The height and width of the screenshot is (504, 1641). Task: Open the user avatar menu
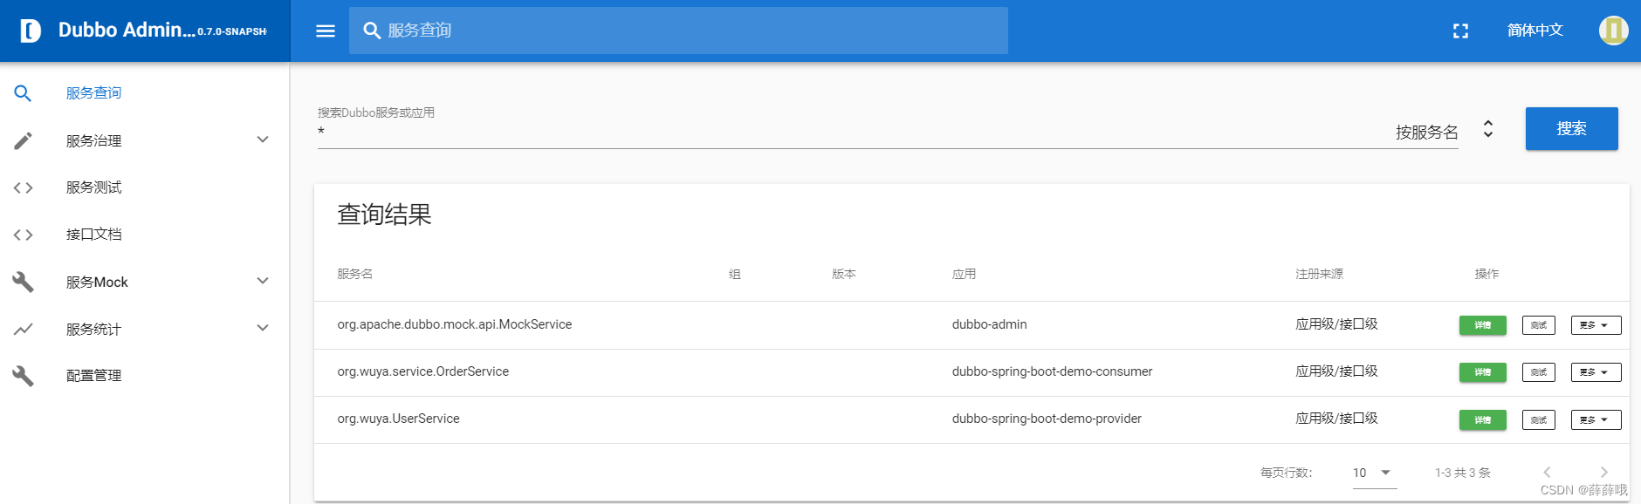click(1613, 31)
